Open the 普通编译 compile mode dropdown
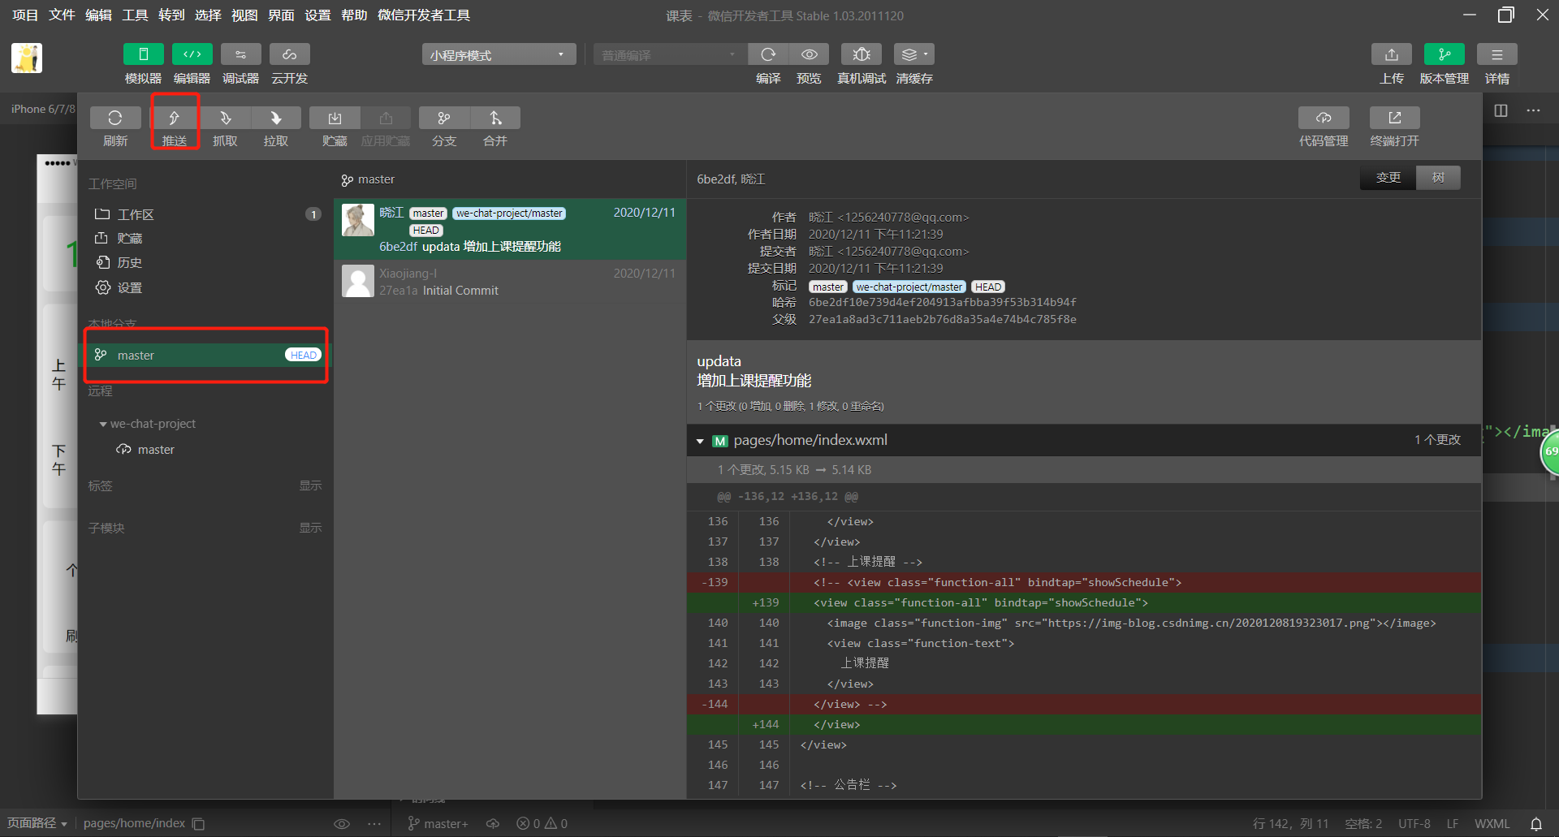 point(669,54)
